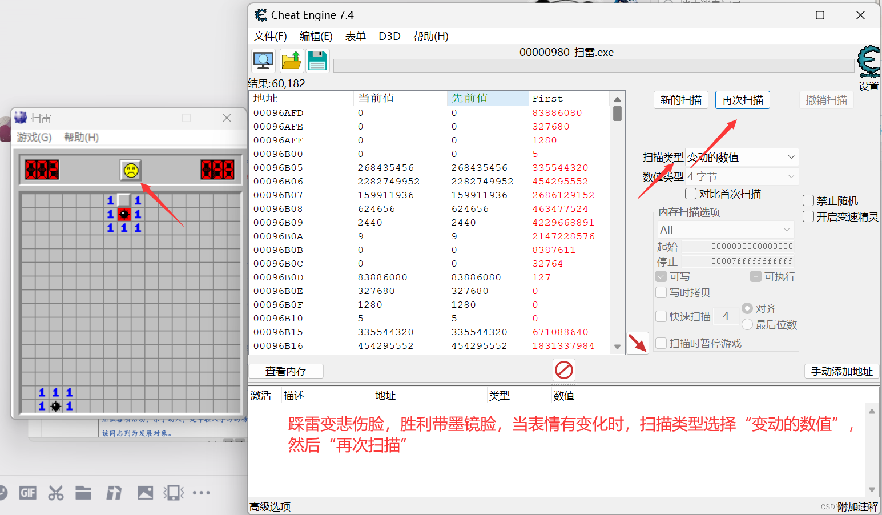Open the 表单 menu
882x515 pixels.
[355, 36]
